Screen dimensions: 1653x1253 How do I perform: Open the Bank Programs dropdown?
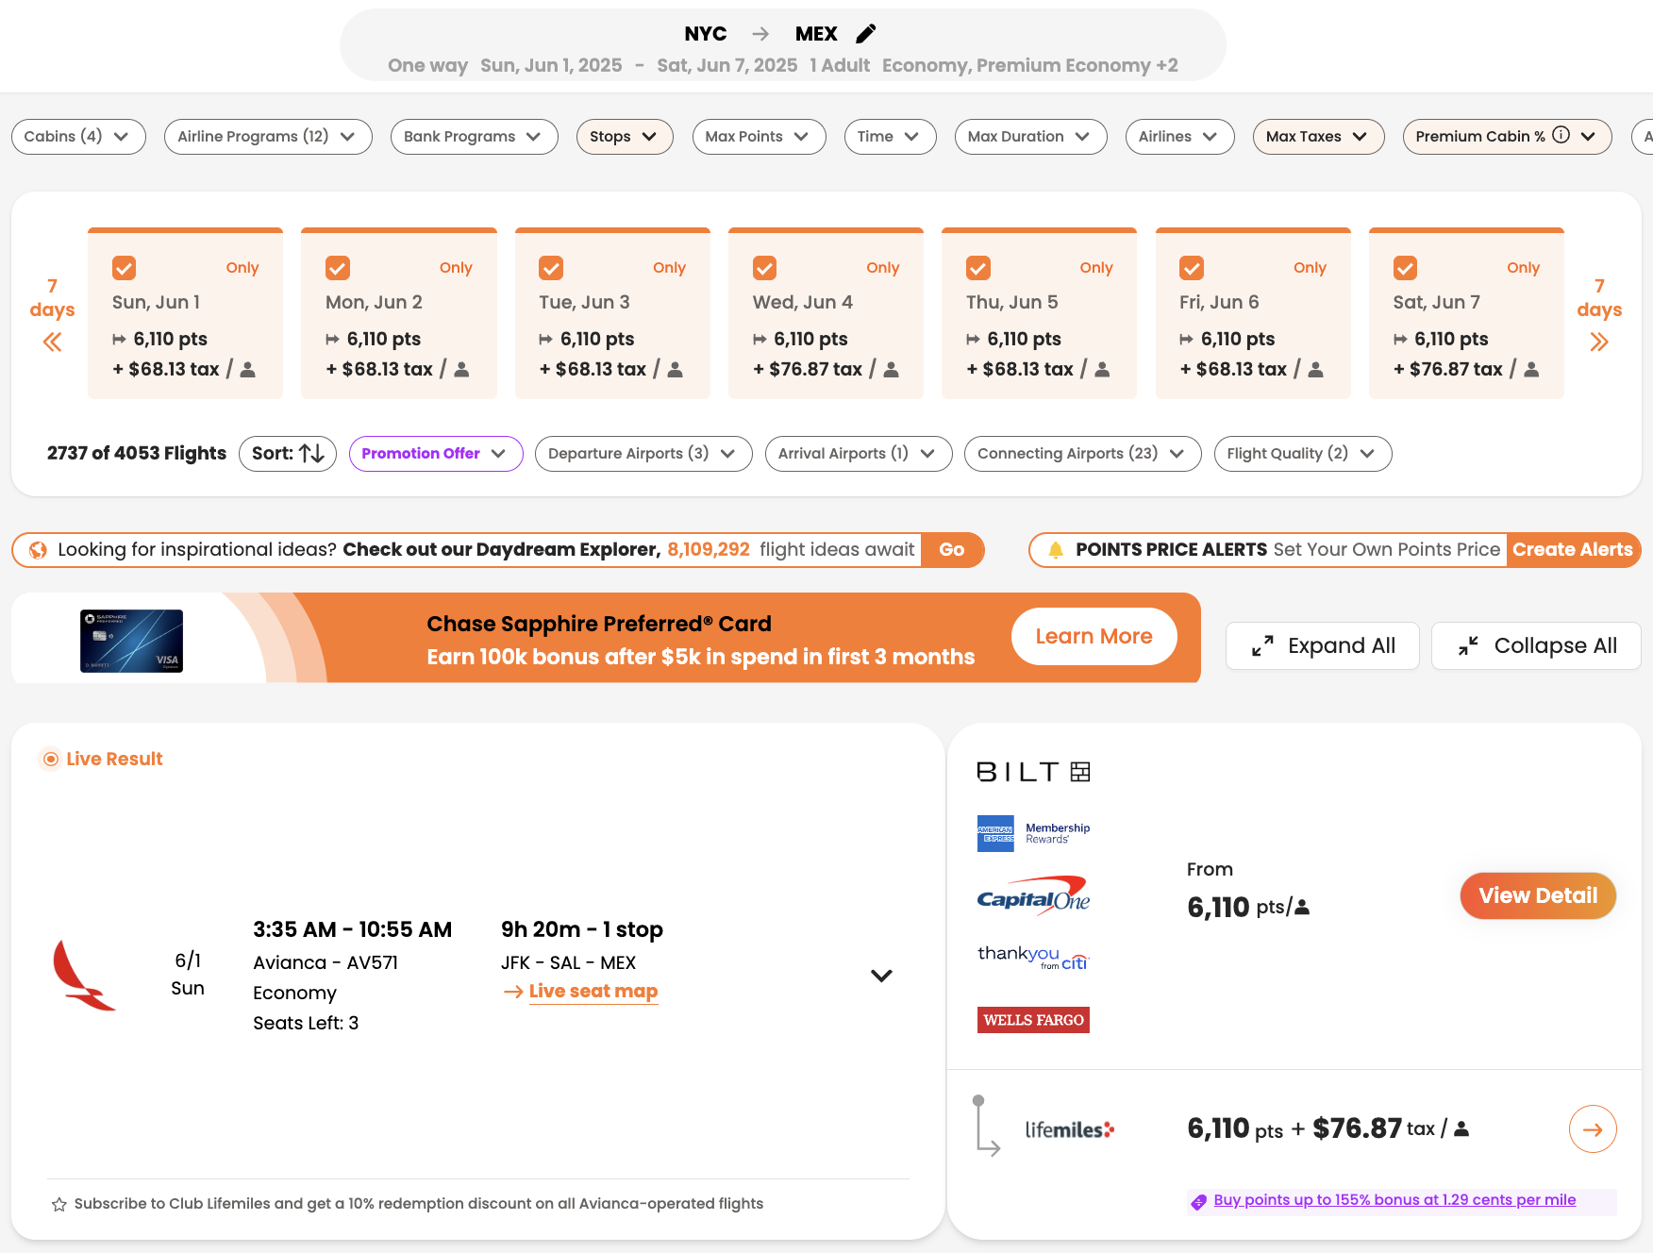pyautogui.click(x=474, y=137)
